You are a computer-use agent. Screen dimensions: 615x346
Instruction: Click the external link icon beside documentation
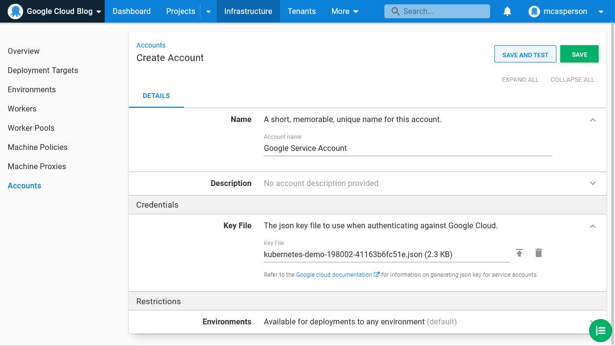[377, 274]
